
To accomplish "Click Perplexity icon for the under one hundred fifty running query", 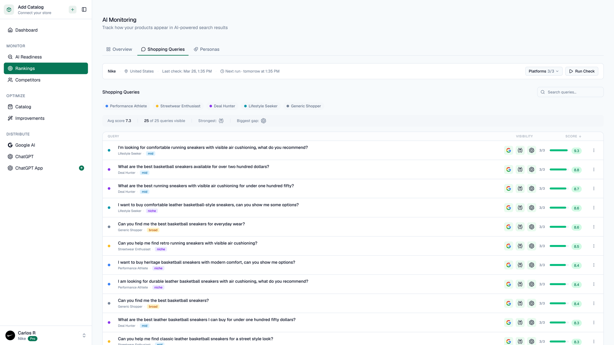I will pos(520,189).
